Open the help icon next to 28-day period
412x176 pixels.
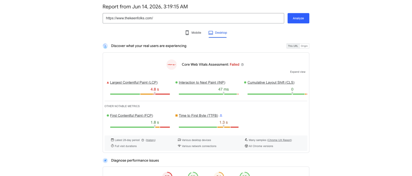coord(143,140)
